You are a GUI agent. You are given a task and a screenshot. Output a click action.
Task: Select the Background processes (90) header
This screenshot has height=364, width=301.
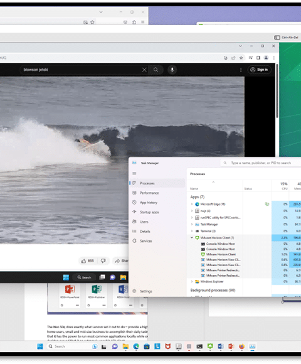pos(213,290)
